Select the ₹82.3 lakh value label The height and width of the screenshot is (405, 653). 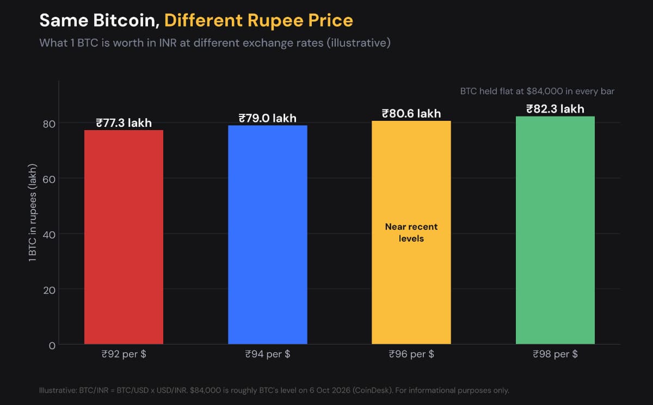click(555, 109)
